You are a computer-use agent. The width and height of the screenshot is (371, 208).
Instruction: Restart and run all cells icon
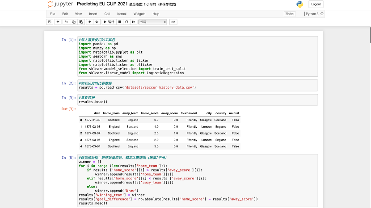pos(134,22)
